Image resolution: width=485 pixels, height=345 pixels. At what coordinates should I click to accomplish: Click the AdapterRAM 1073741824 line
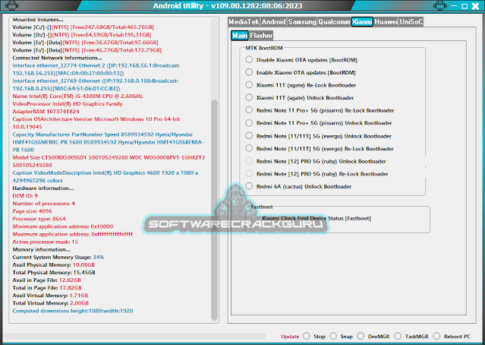click(46, 112)
